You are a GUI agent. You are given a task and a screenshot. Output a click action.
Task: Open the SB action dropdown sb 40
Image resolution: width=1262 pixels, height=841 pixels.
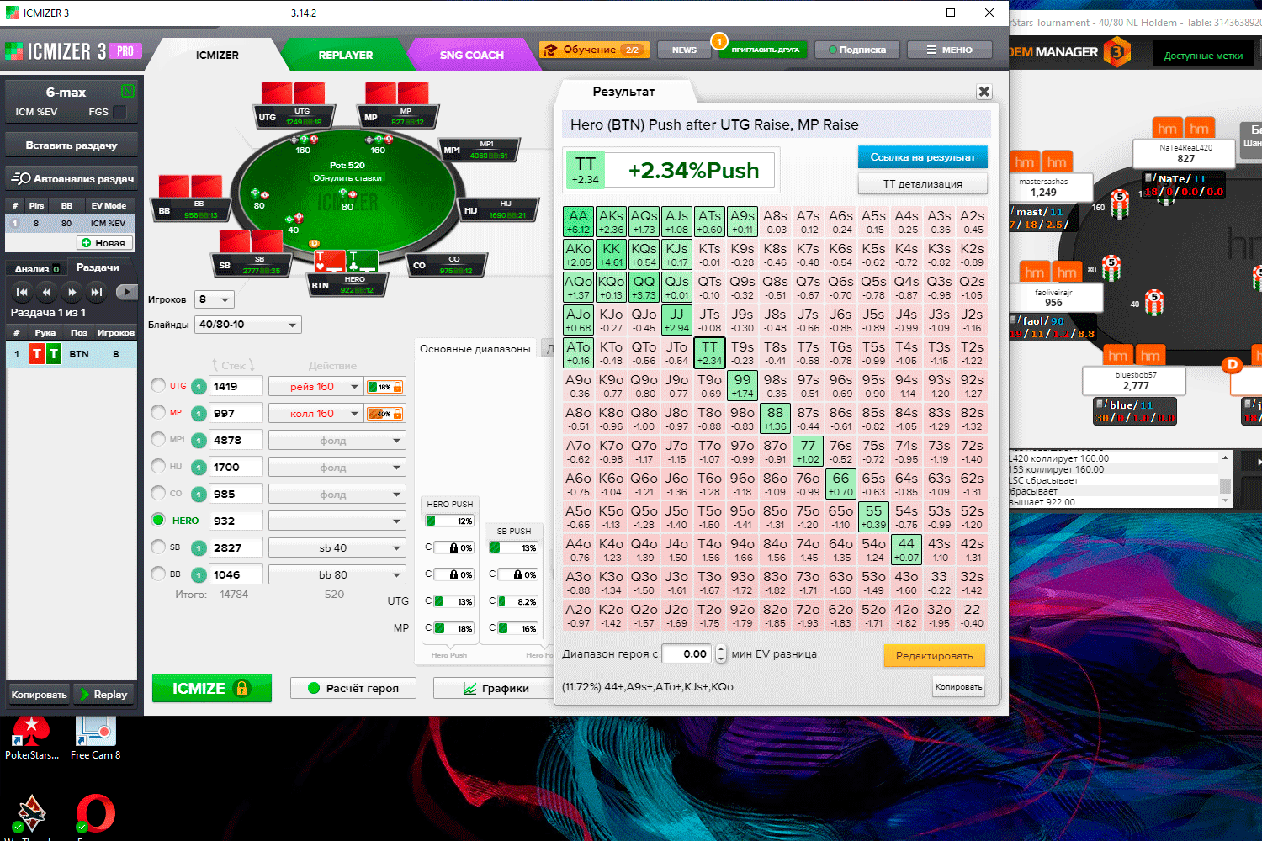tap(337, 548)
